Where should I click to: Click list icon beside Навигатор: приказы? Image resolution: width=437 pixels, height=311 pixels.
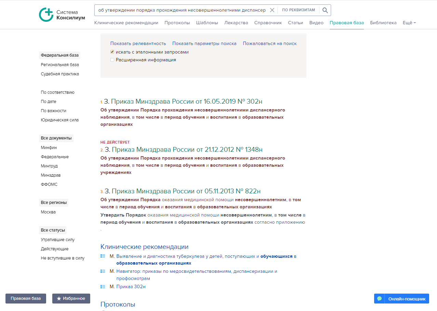point(103,271)
